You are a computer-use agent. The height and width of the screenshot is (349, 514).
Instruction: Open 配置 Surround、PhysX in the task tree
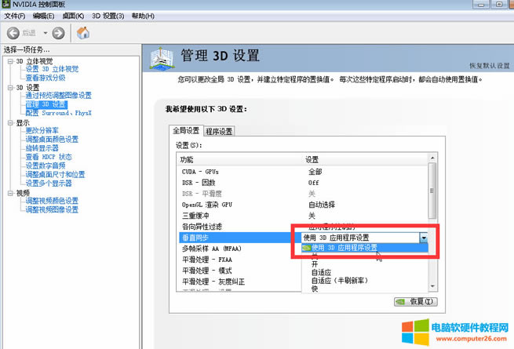[x=58, y=113]
